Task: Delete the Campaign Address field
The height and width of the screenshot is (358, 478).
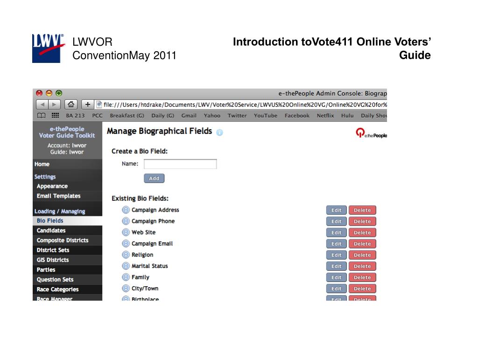Action: click(362, 210)
